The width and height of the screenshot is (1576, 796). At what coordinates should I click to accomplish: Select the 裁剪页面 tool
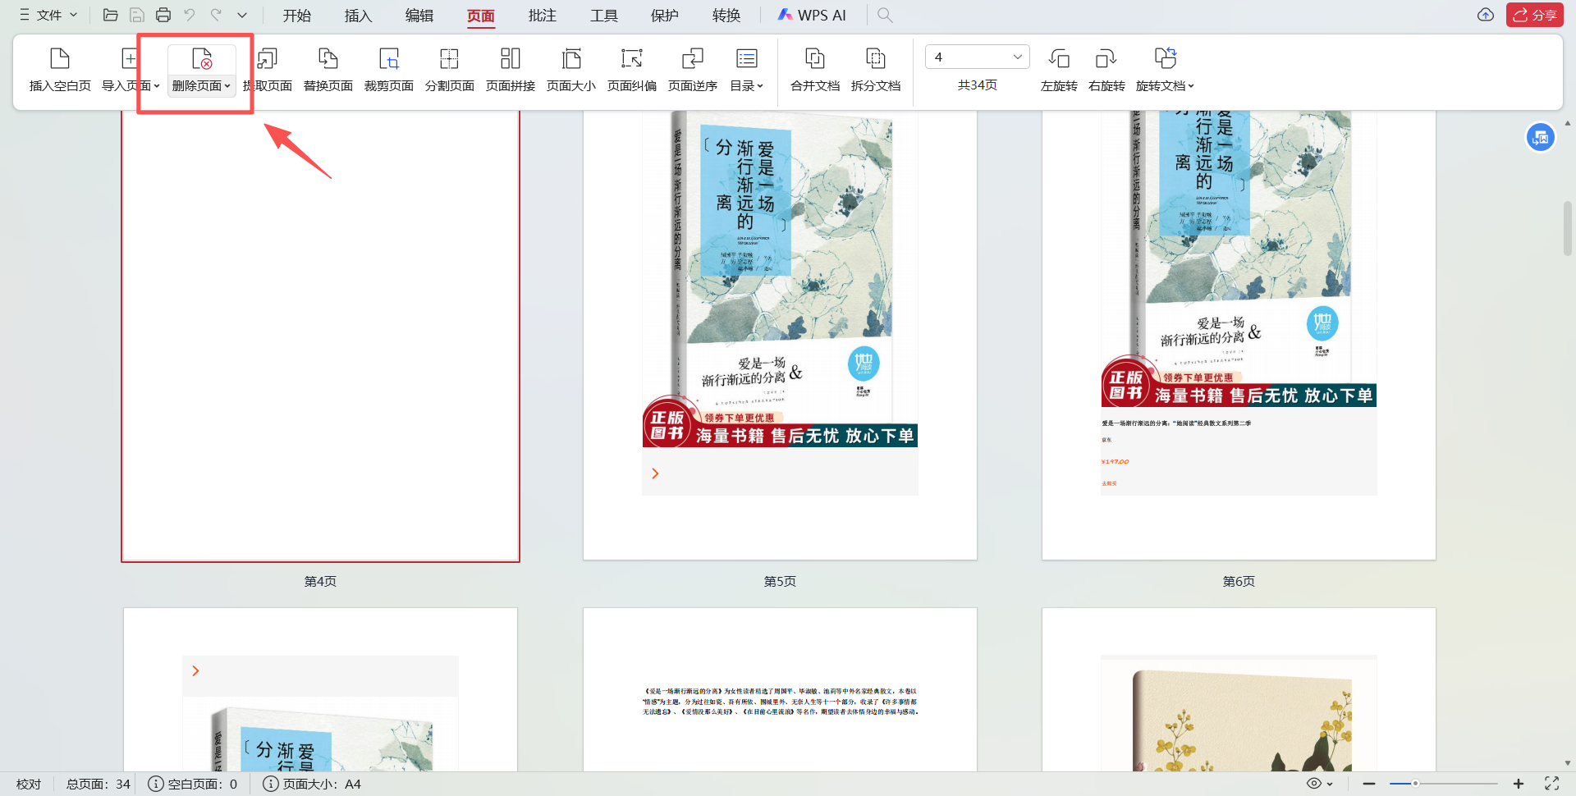[388, 70]
